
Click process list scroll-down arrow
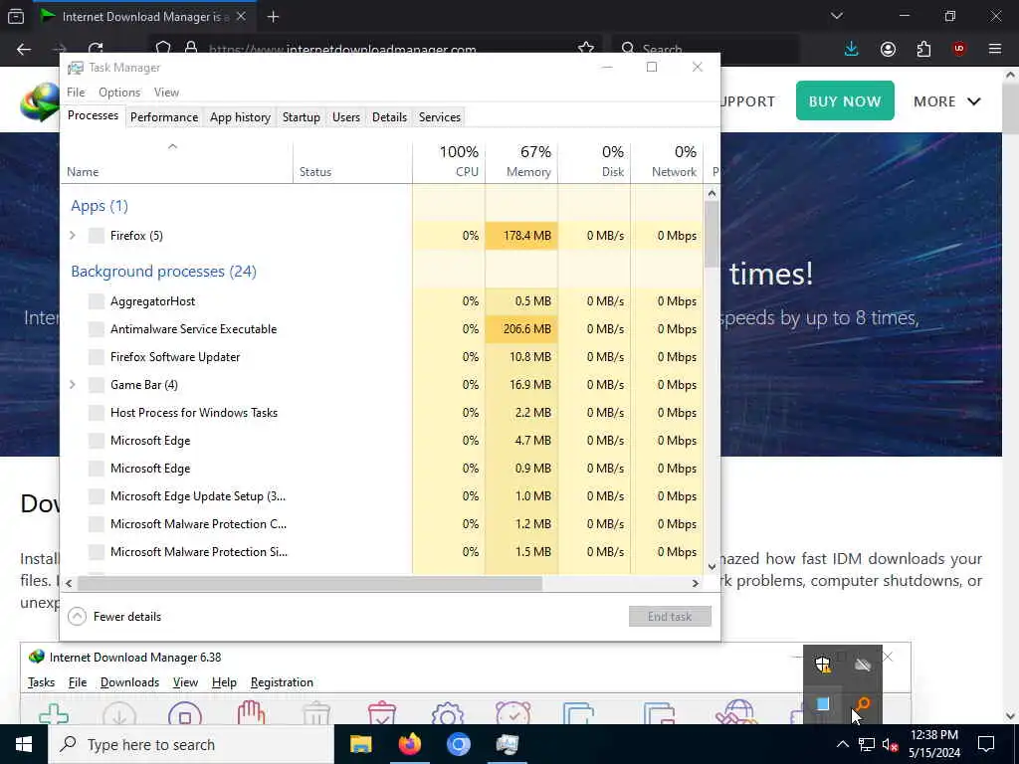(x=712, y=566)
